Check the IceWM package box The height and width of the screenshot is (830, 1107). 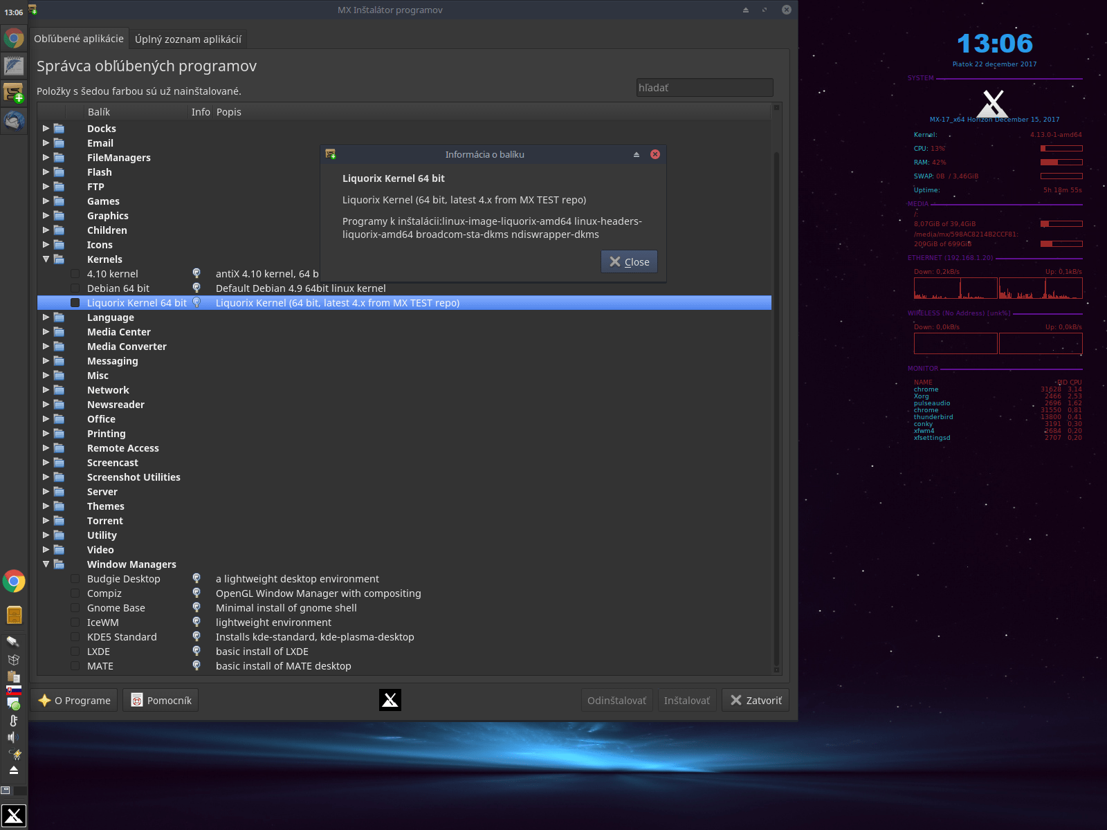pyautogui.click(x=75, y=622)
